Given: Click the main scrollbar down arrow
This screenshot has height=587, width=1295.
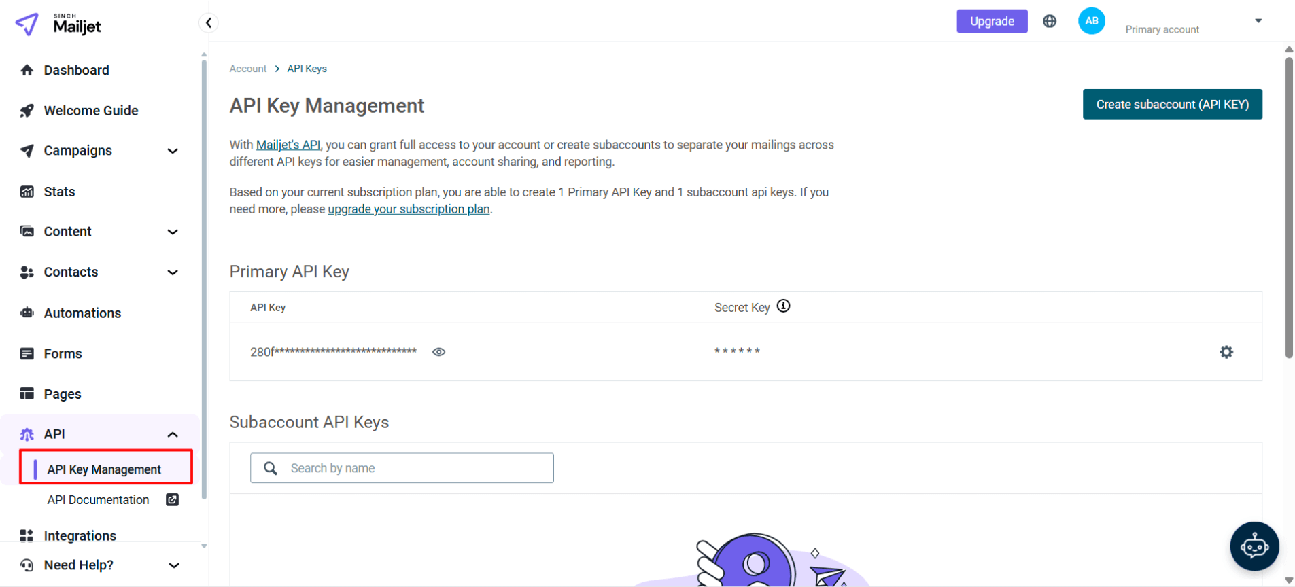Looking at the screenshot, I should [1289, 580].
